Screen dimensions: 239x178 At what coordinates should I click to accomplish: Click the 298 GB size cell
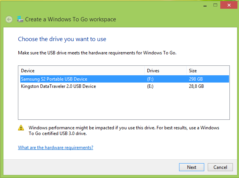197,79
